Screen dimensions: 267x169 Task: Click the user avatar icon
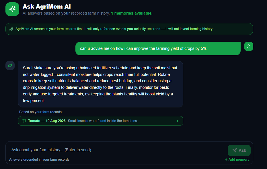tap(249, 46)
